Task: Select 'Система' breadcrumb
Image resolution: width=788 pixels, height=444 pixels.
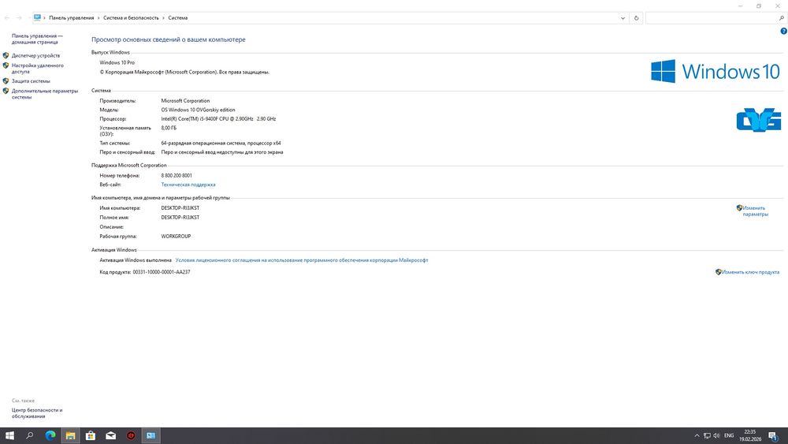Action: point(178,18)
